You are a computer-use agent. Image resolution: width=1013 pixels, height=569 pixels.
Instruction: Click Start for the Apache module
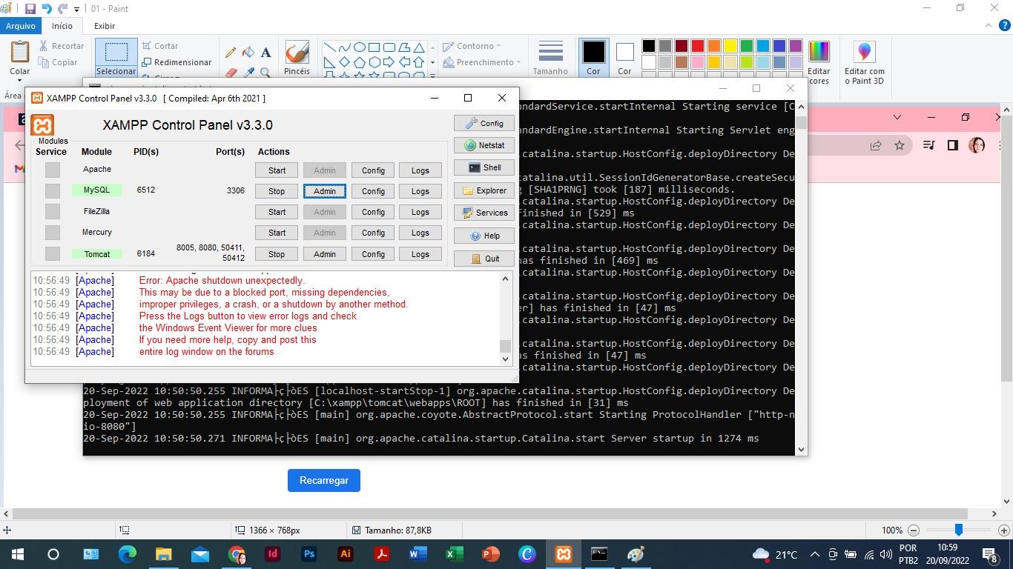(x=277, y=170)
